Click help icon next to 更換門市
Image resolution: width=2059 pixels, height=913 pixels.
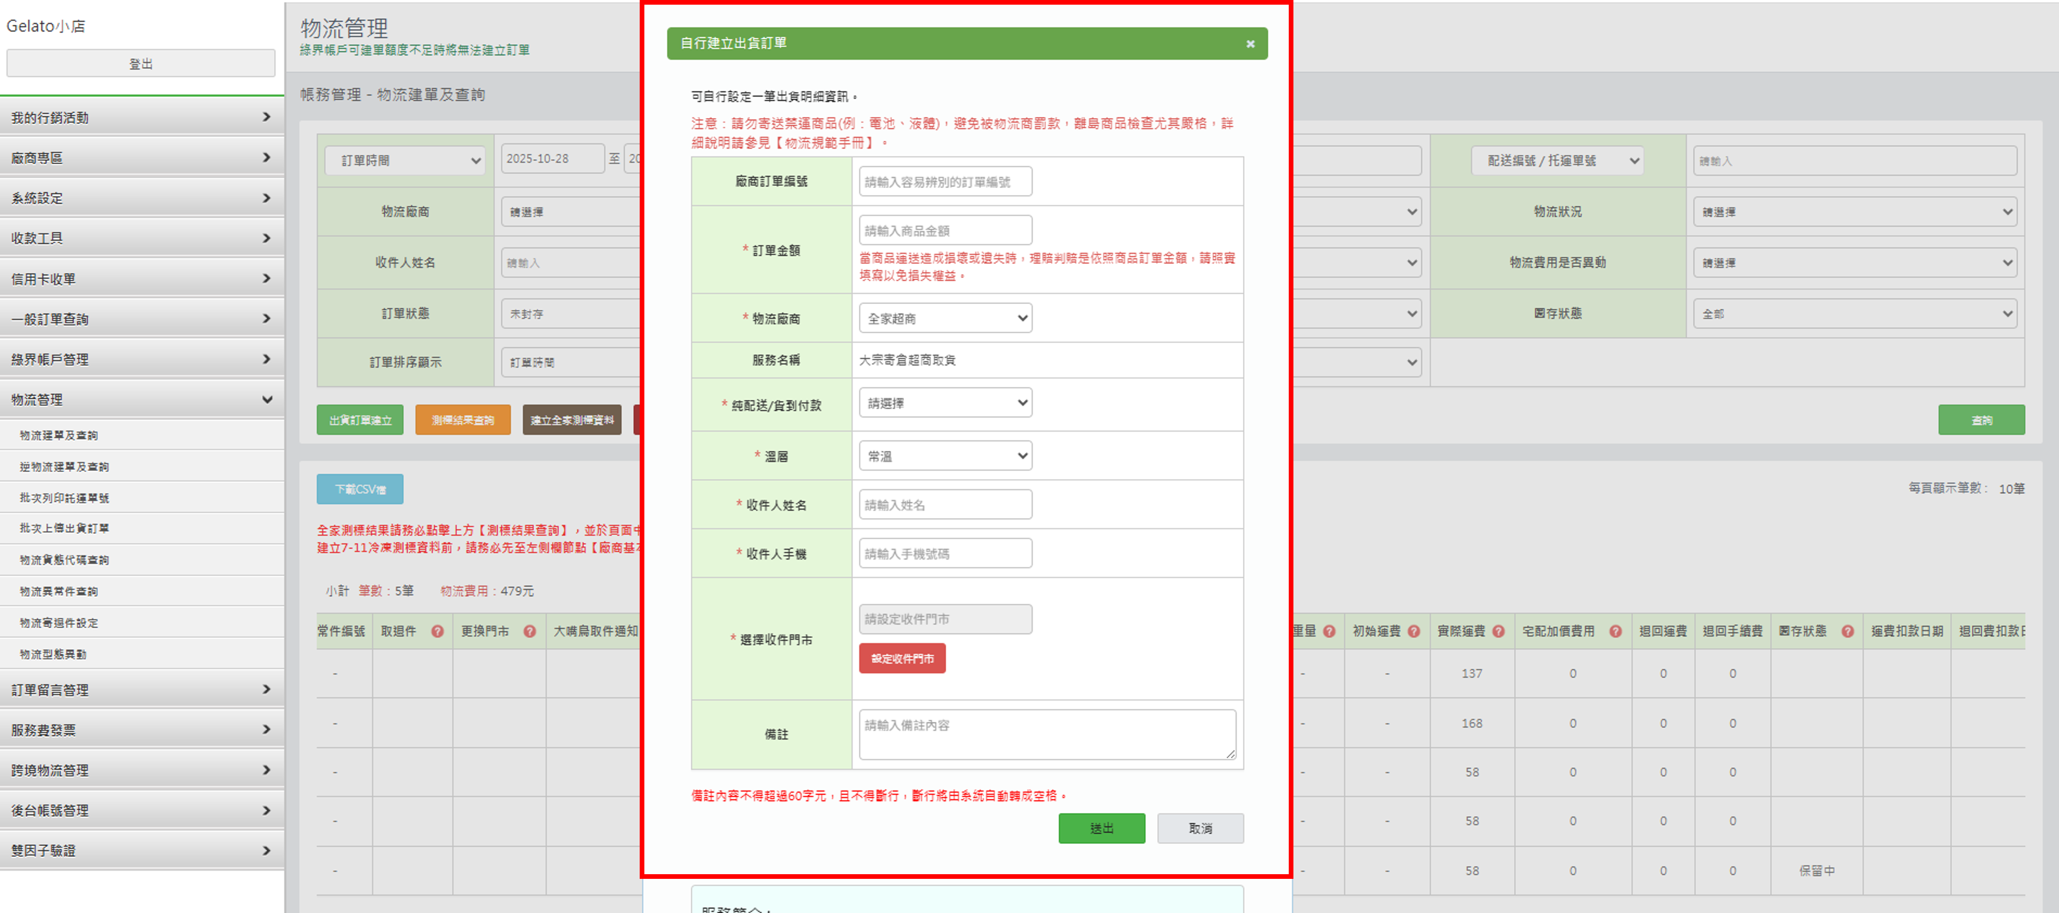point(529,631)
